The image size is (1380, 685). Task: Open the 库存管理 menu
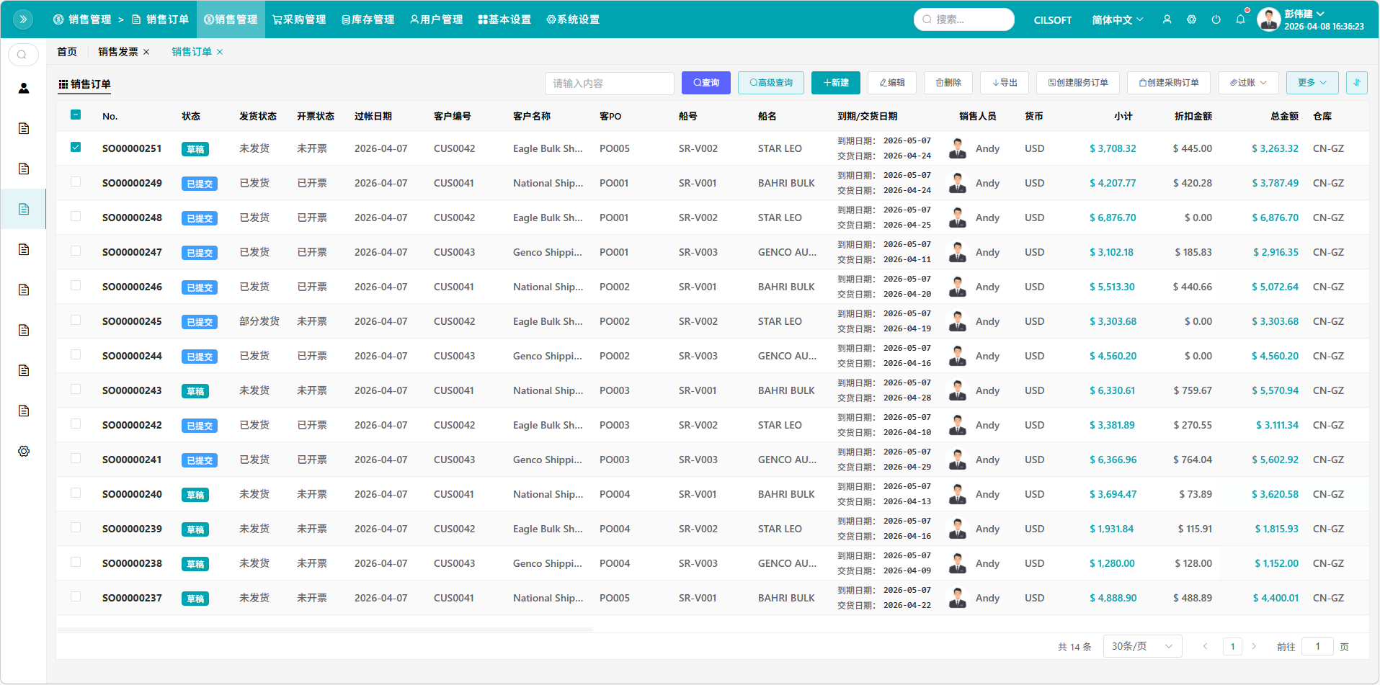[368, 19]
